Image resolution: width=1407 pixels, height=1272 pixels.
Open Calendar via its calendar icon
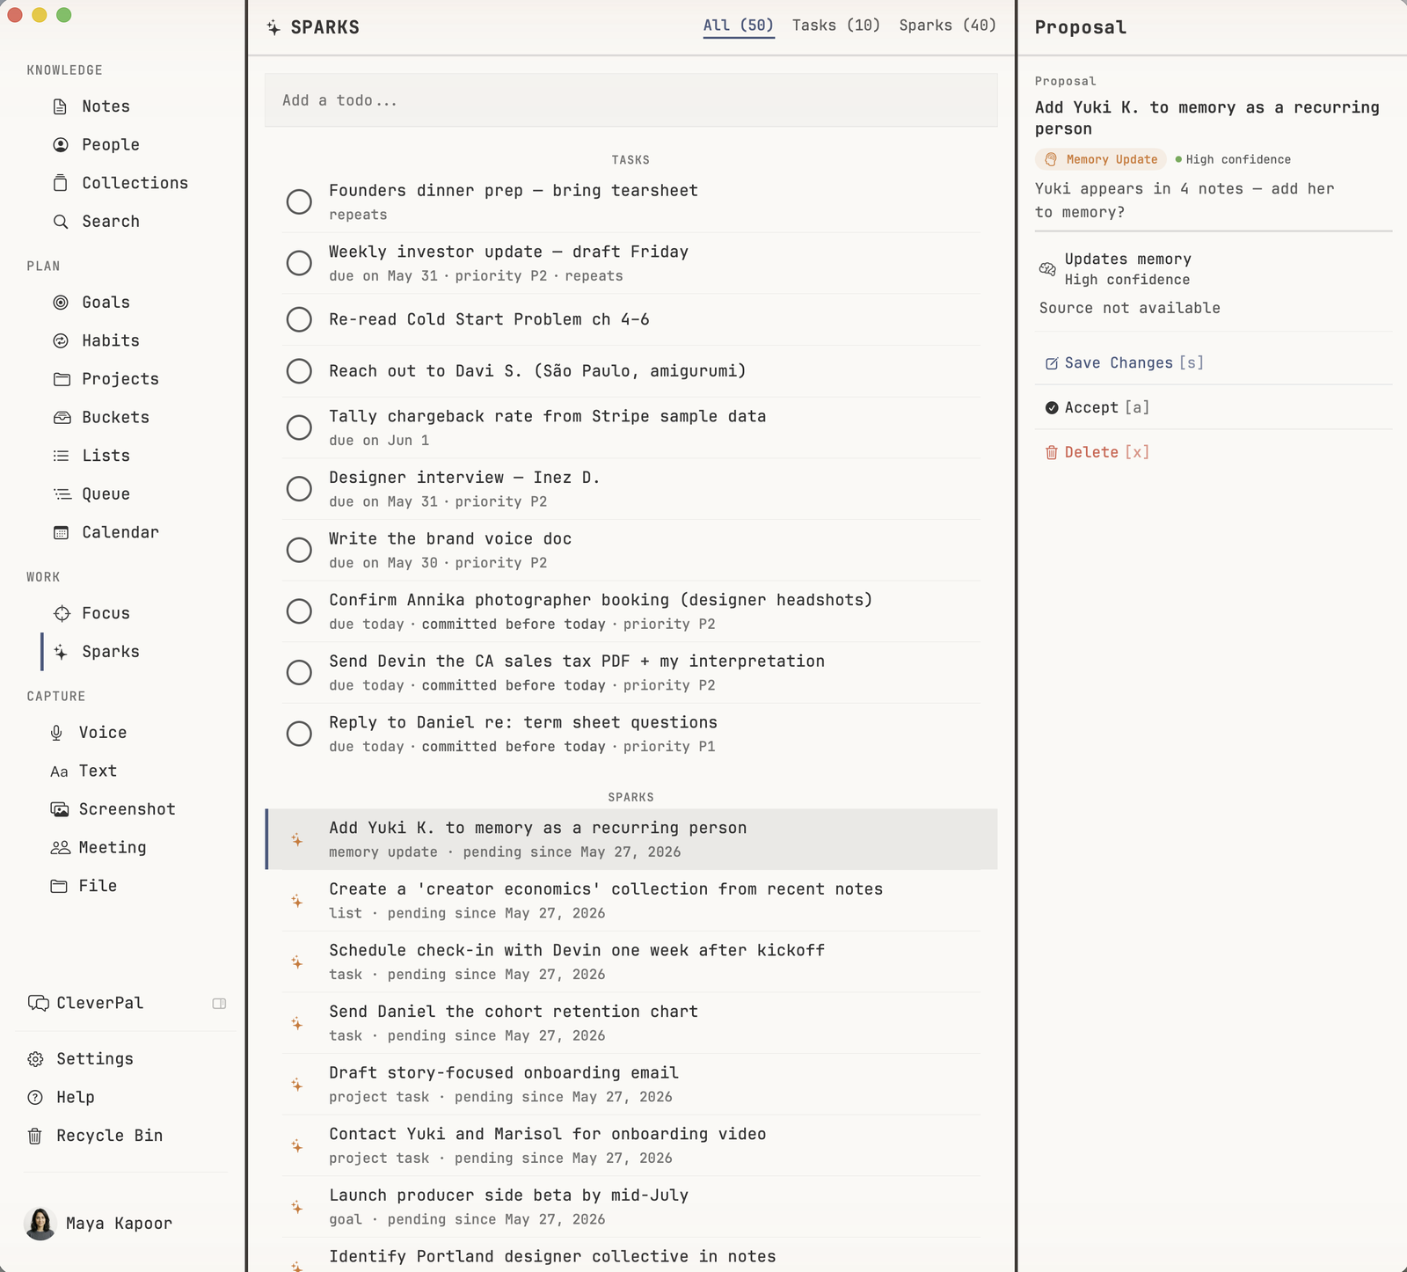point(60,532)
